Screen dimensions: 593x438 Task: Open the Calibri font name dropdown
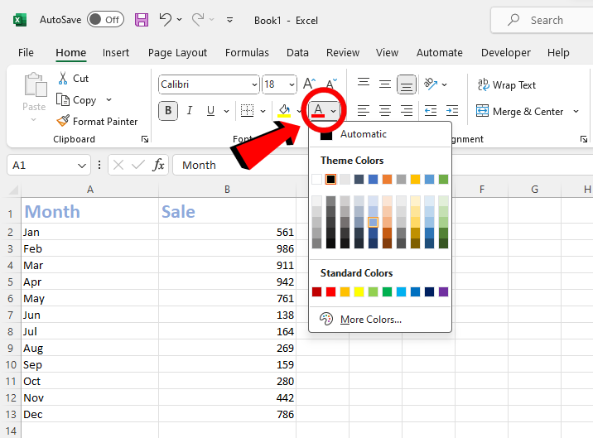pos(254,84)
